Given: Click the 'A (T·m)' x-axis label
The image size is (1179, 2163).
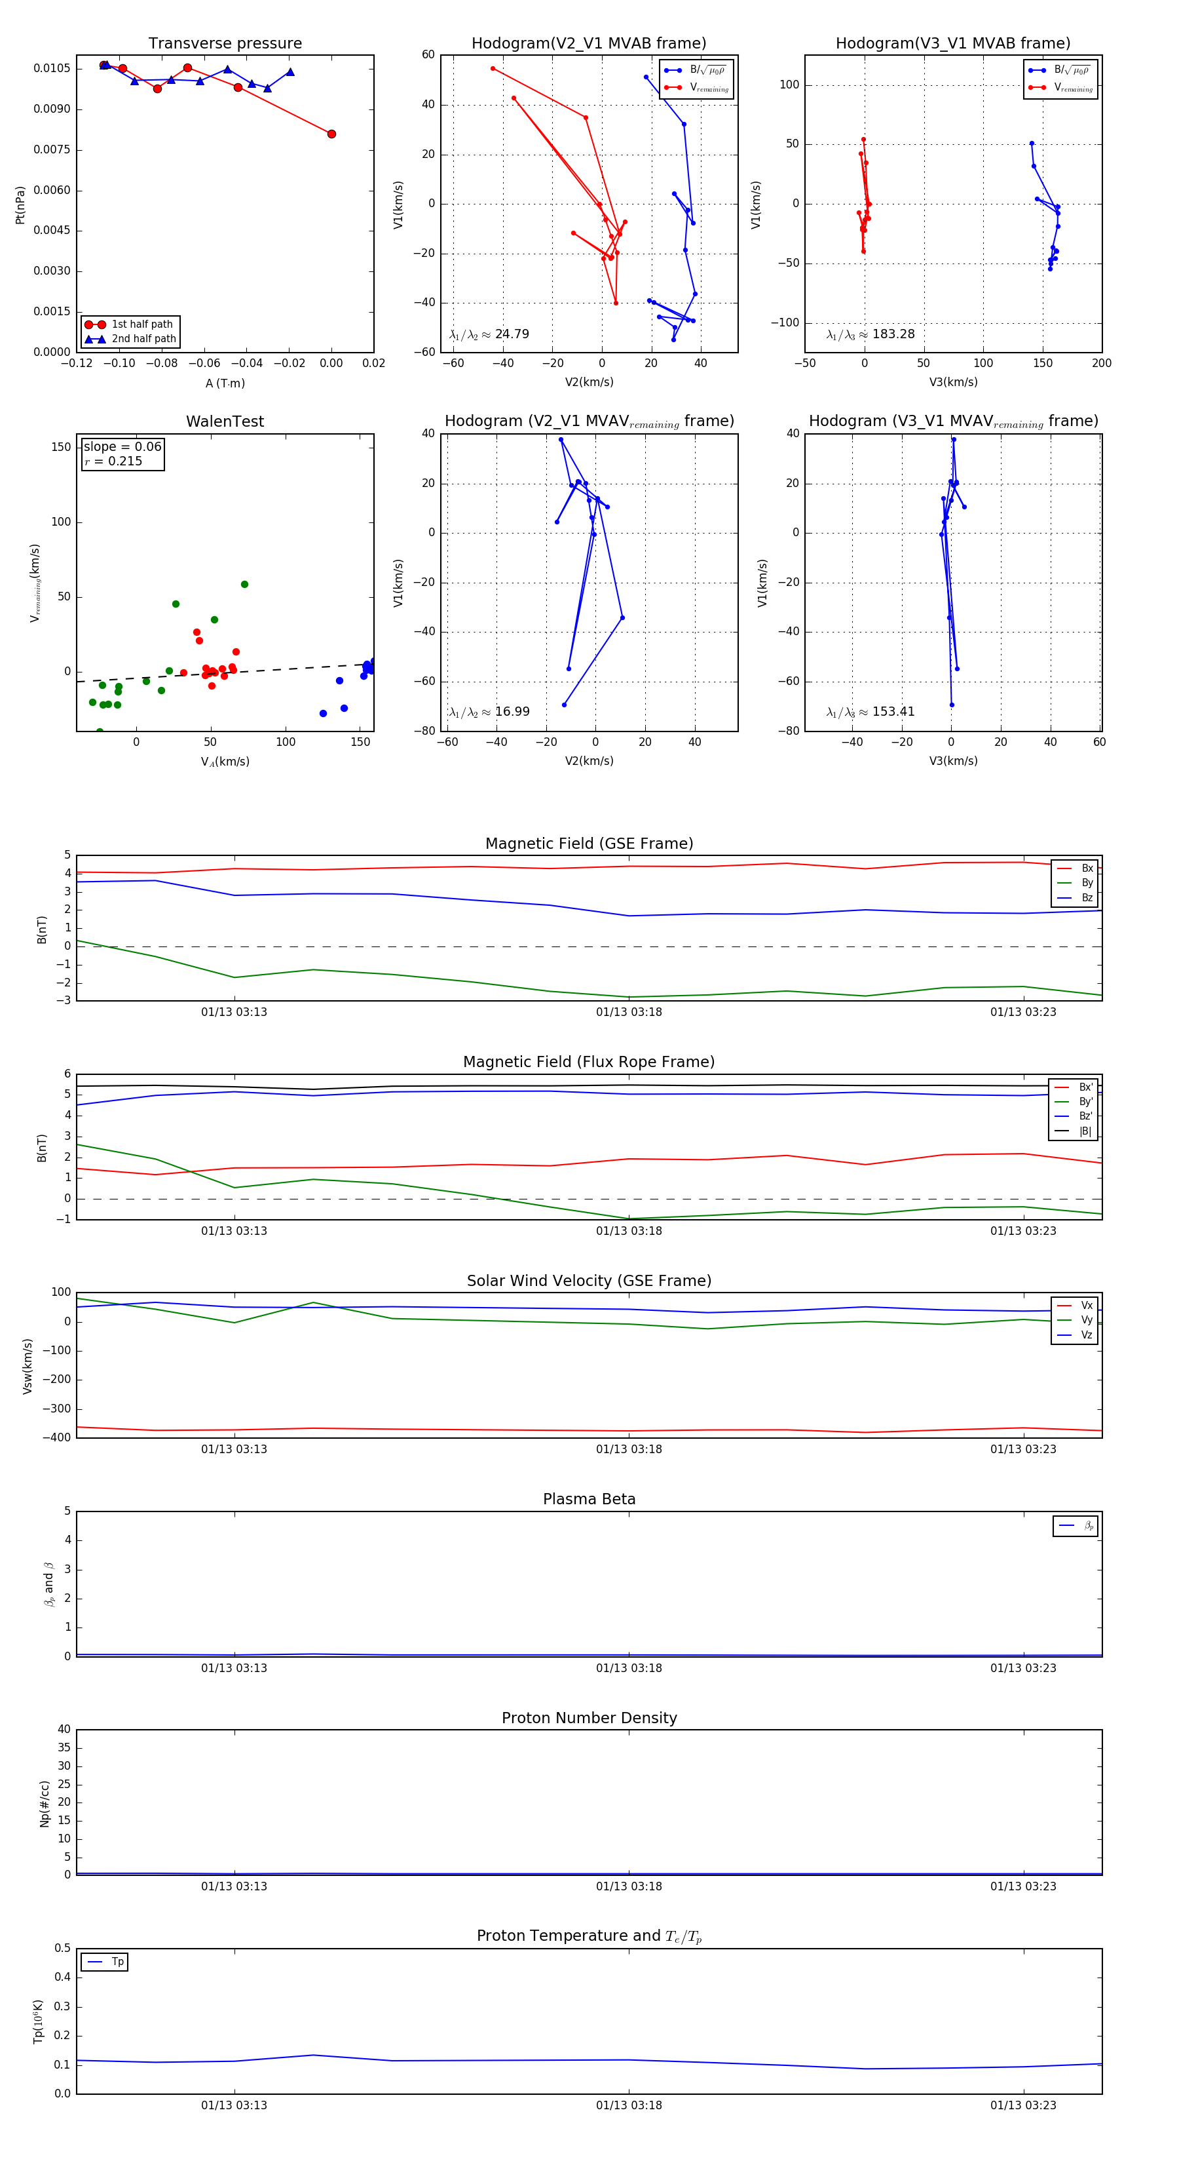Looking at the screenshot, I should 225,383.
